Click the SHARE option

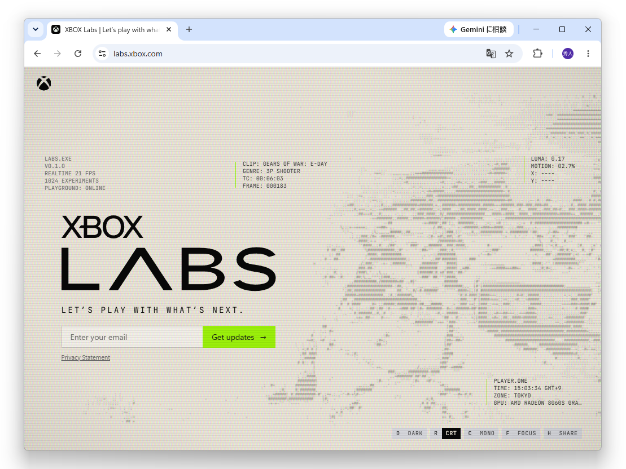coord(563,433)
